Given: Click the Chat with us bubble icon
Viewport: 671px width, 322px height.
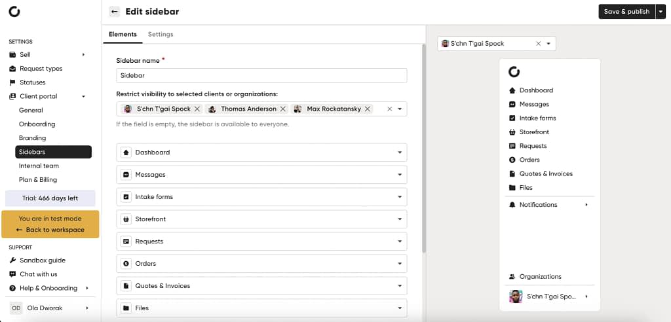Looking at the screenshot, I should point(12,274).
